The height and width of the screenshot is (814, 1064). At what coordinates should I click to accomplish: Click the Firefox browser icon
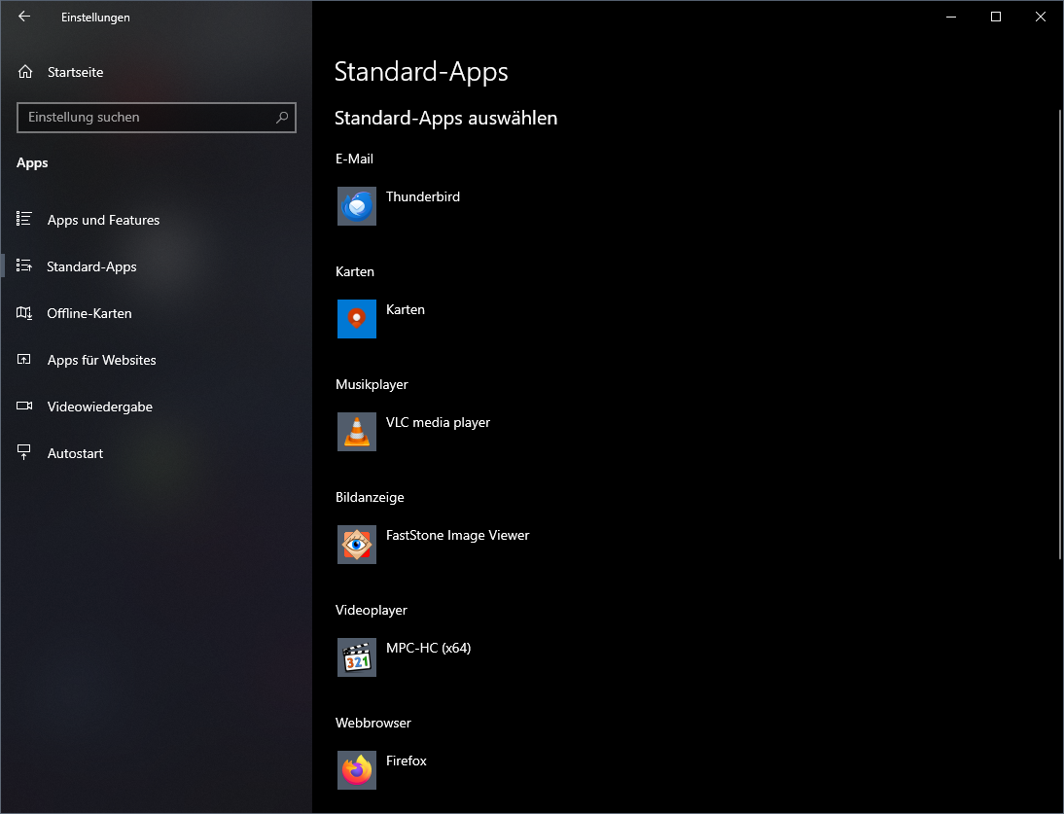coord(357,770)
